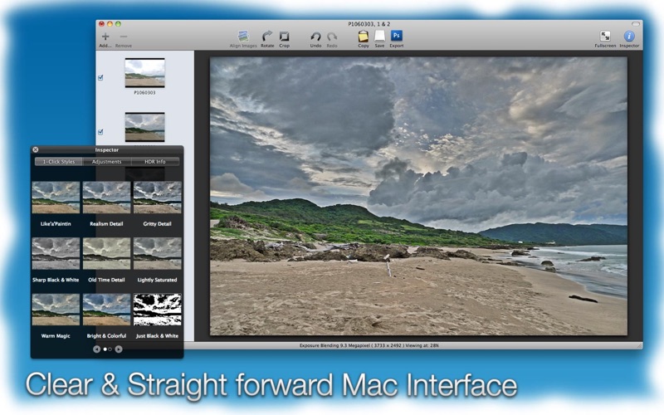Image resolution: width=664 pixels, height=415 pixels.
Task: Select the second source image thumbnail
Action: [144, 127]
